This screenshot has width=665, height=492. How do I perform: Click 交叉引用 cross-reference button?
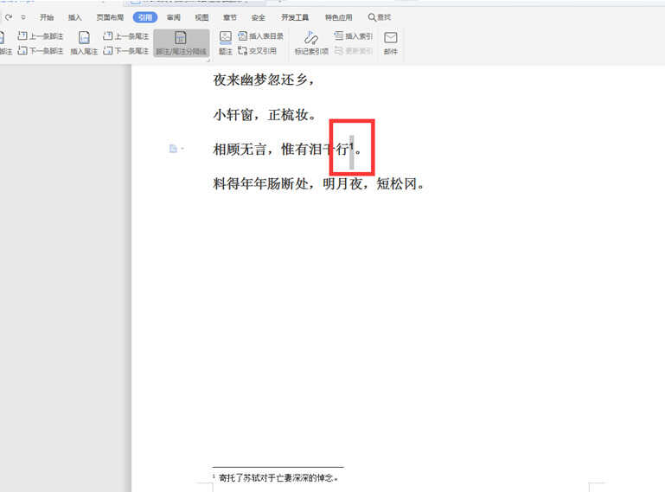coord(258,50)
